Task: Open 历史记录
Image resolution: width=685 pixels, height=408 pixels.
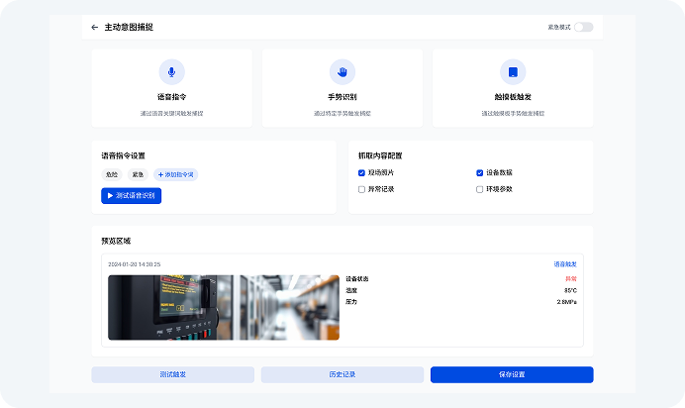Action: 342,374
